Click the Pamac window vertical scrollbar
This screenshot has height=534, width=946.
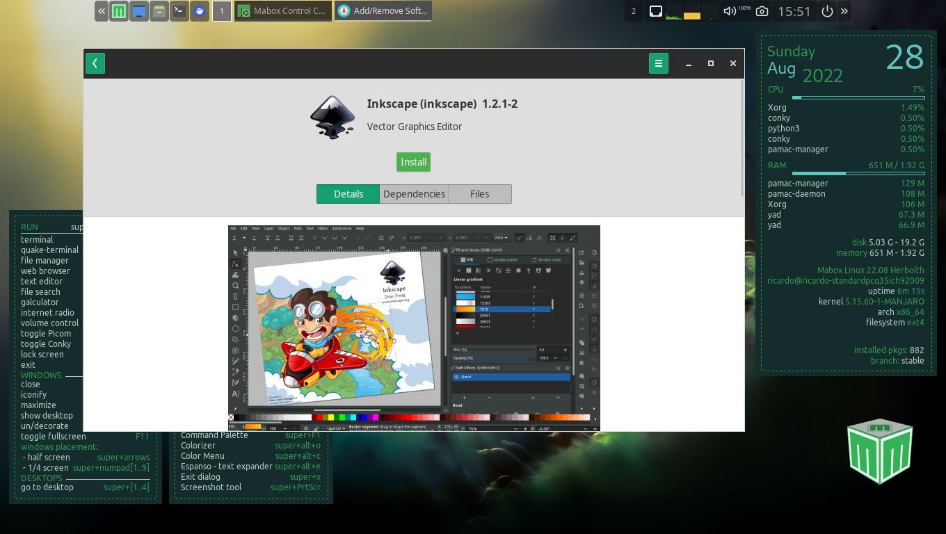click(741, 138)
